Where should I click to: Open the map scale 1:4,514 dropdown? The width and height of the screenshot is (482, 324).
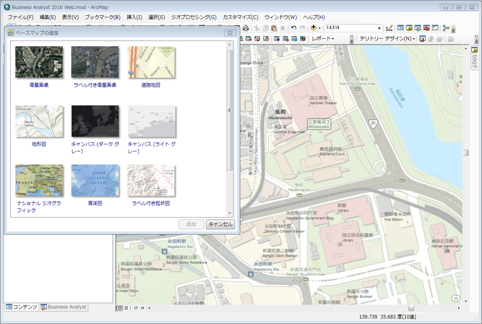click(379, 28)
